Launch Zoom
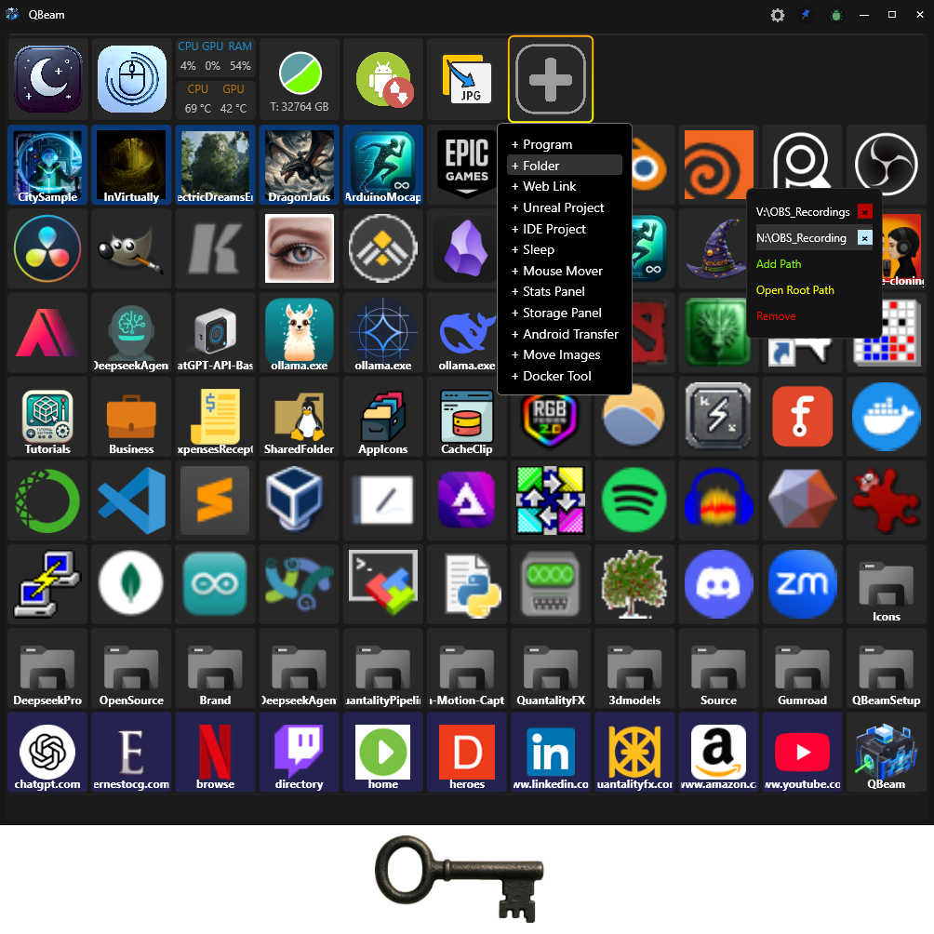 [802, 584]
